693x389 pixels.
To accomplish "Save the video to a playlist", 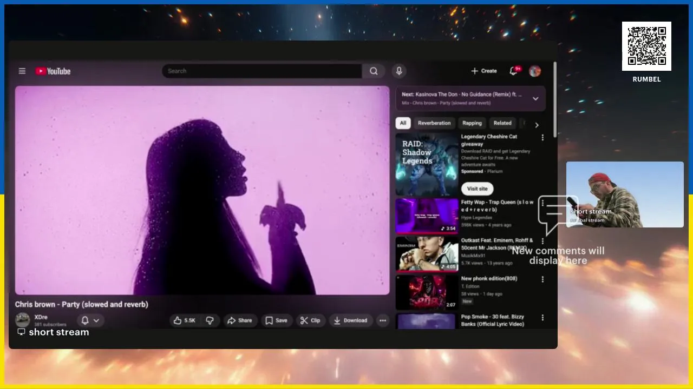I will click(276, 320).
